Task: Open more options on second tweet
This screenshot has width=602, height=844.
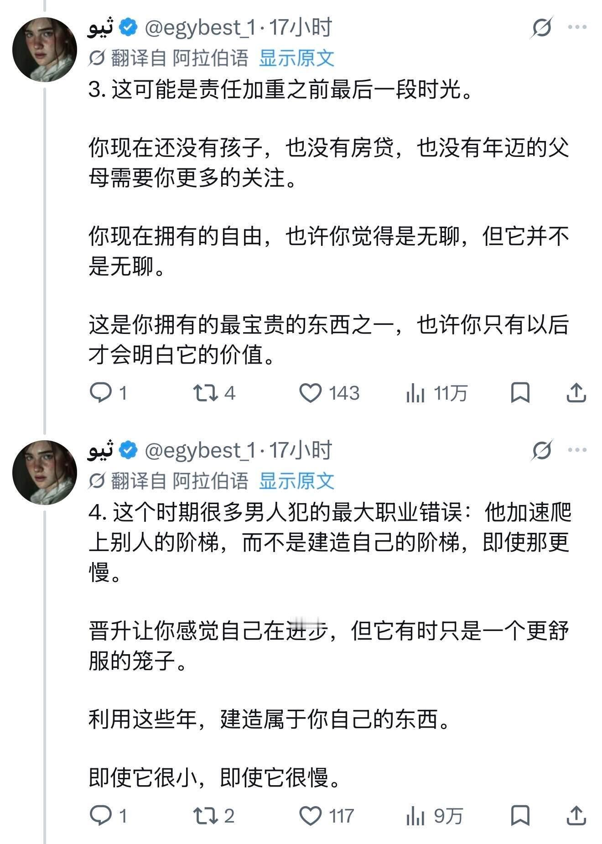Action: click(x=577, y=450)
